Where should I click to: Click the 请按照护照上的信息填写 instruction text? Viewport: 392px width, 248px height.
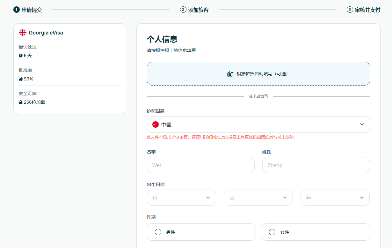[171, 50]
